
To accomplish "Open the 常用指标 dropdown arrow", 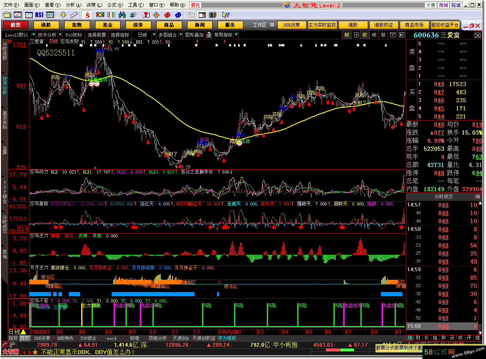I will (x=236, y=35).
